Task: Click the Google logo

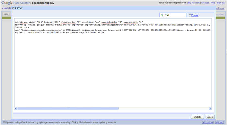Action: 7,3
